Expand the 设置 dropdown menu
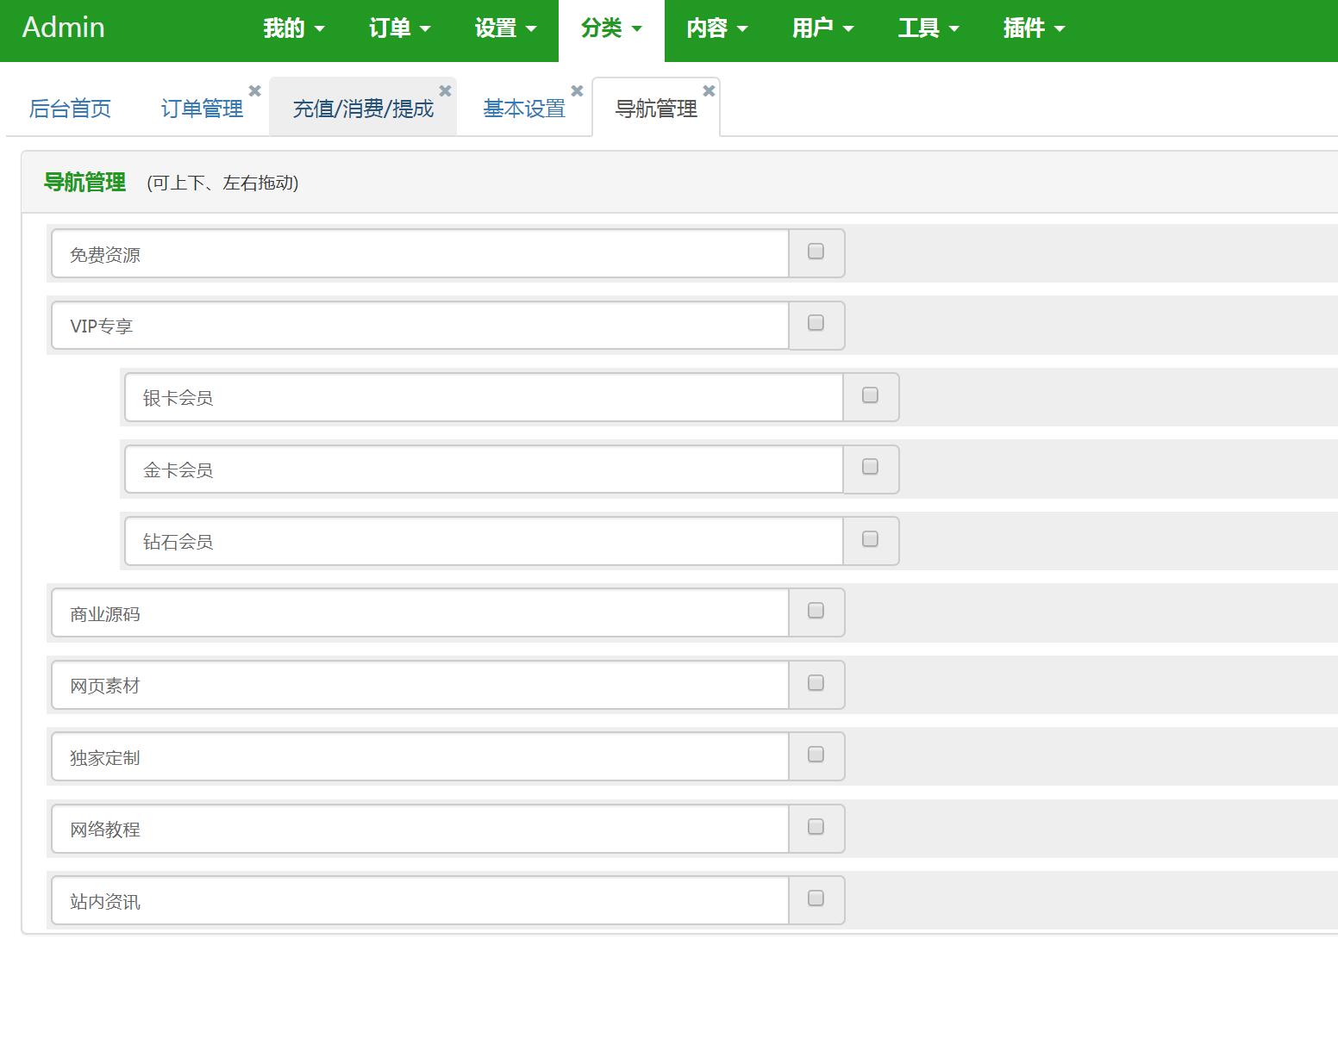This screenshot has height=1063, width=1338. (506, 28)
